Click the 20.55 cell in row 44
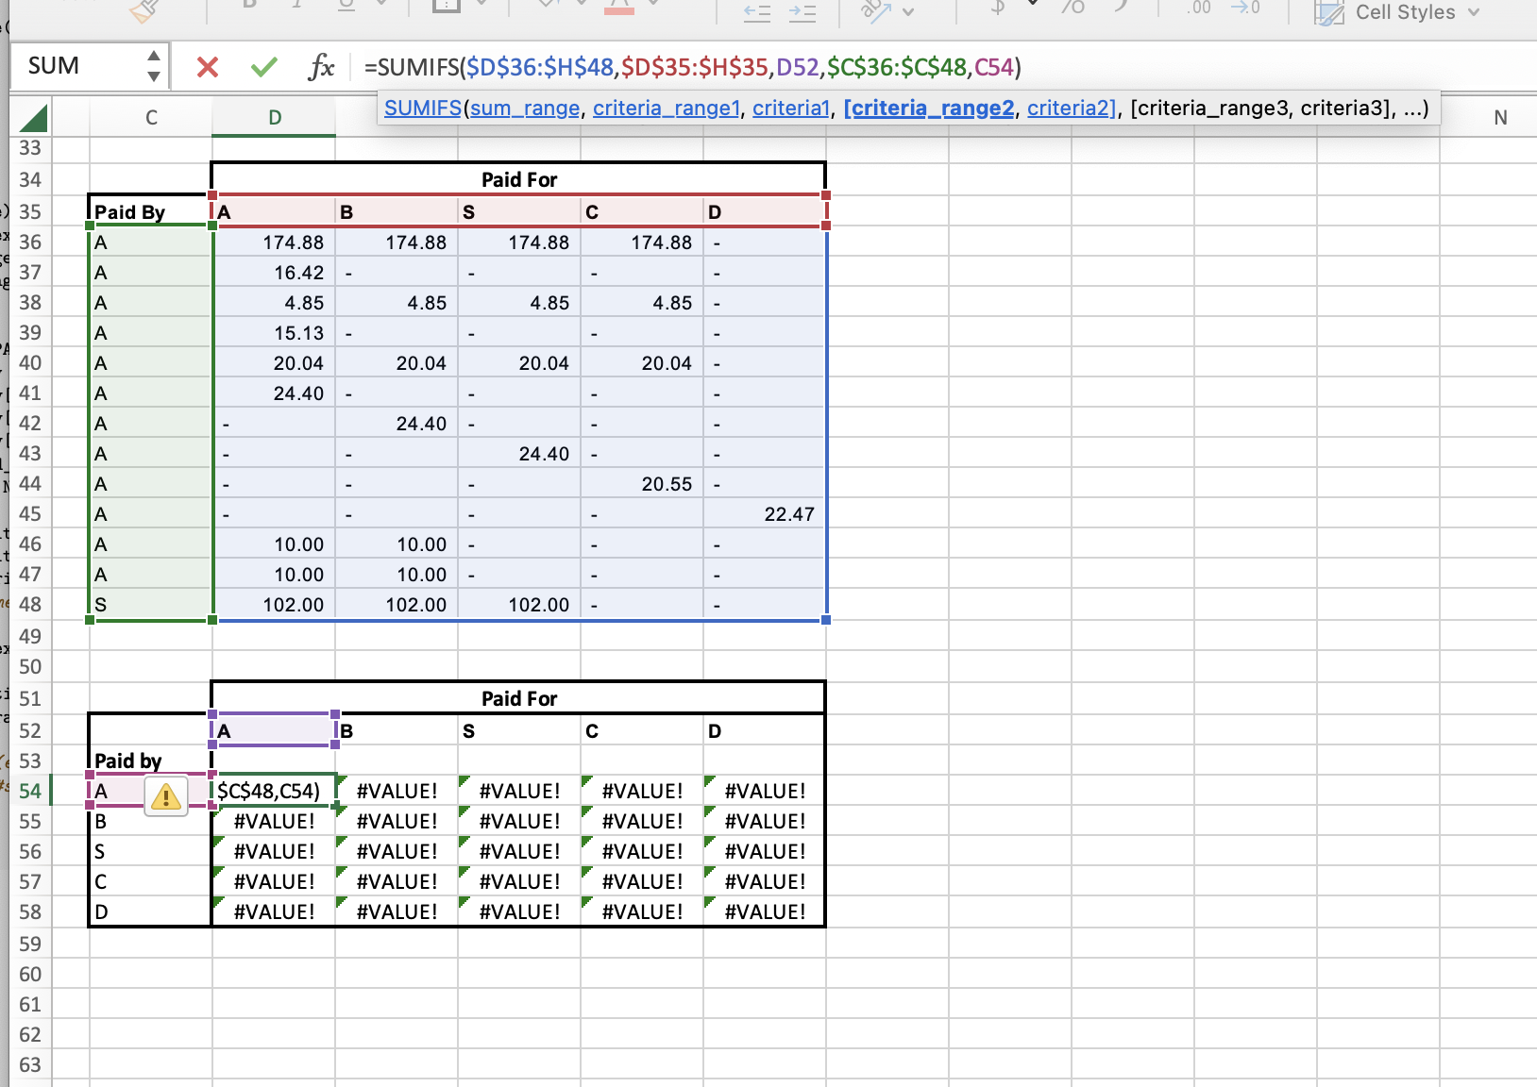Viewport: 1537px width, 1087px height. click(642, 484)
